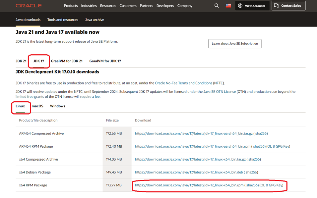317x198 pixels.
Task: Click the Oracle logo
Action: pos(29,6)
